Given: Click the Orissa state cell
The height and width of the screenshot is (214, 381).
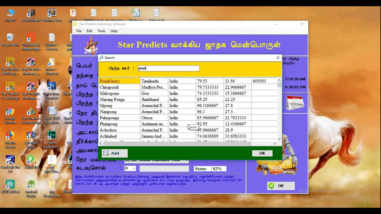Looking at the screenshot, I should [x=154, y=118].
